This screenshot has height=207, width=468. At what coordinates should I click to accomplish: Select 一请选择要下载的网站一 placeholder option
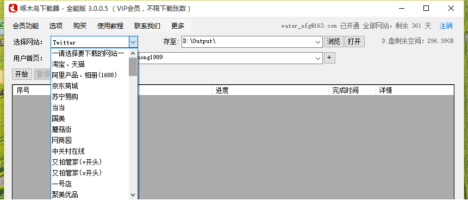[90, 54]
